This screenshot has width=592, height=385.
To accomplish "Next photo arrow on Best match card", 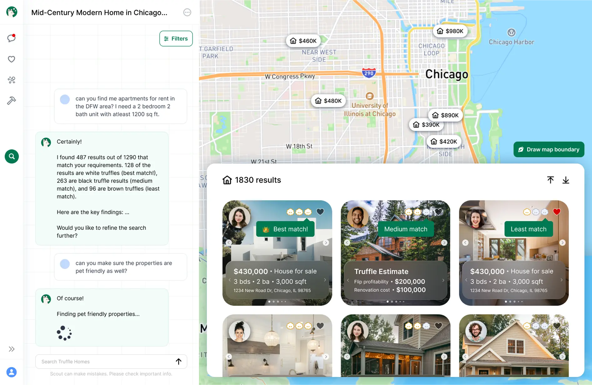I will click(x=326, y=243).
